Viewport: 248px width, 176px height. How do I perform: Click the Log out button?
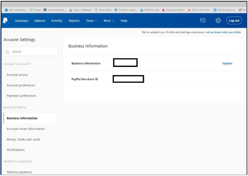[234, 21]
